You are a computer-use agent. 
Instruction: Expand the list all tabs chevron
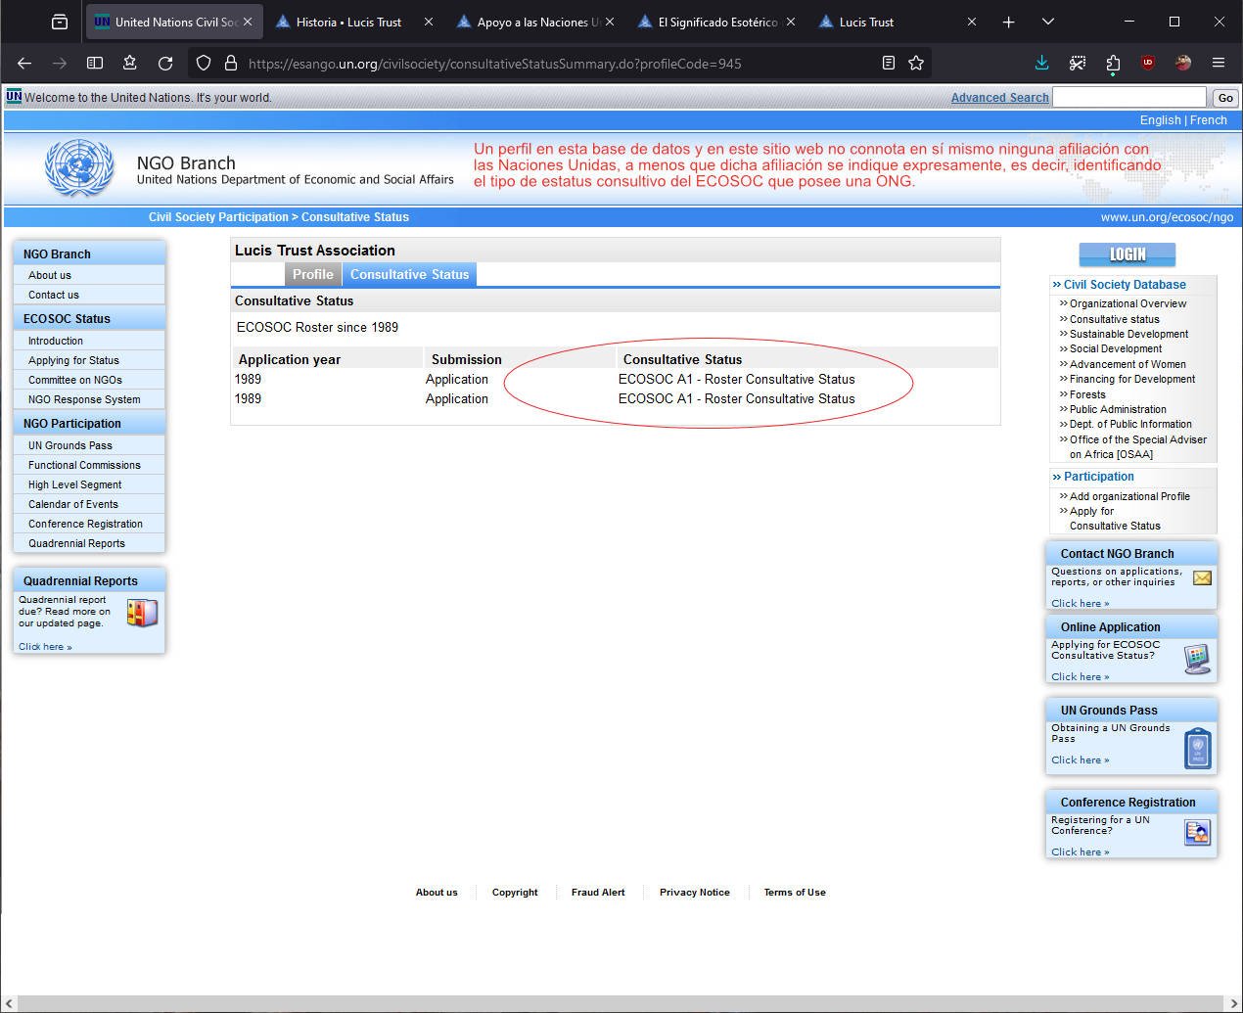tap(1048, 22)
